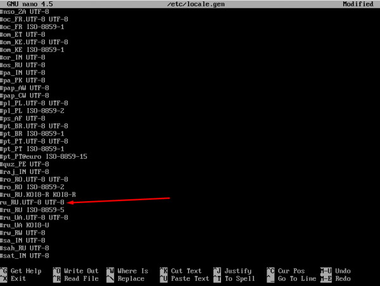This screenshot has height=286, width=380.
Task: Place cursor on line #om_KE.UTF-8 UTF-8
Action: (34, 42)
